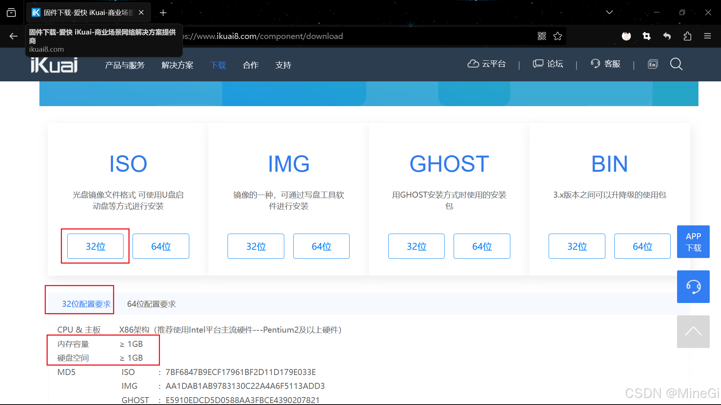Click the QR code icon in address bar
The image size is (721, 405).
tap(542, 36)
